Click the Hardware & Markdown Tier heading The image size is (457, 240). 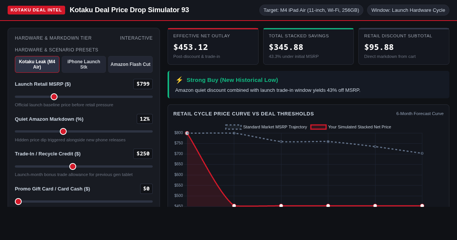[53, 38]
